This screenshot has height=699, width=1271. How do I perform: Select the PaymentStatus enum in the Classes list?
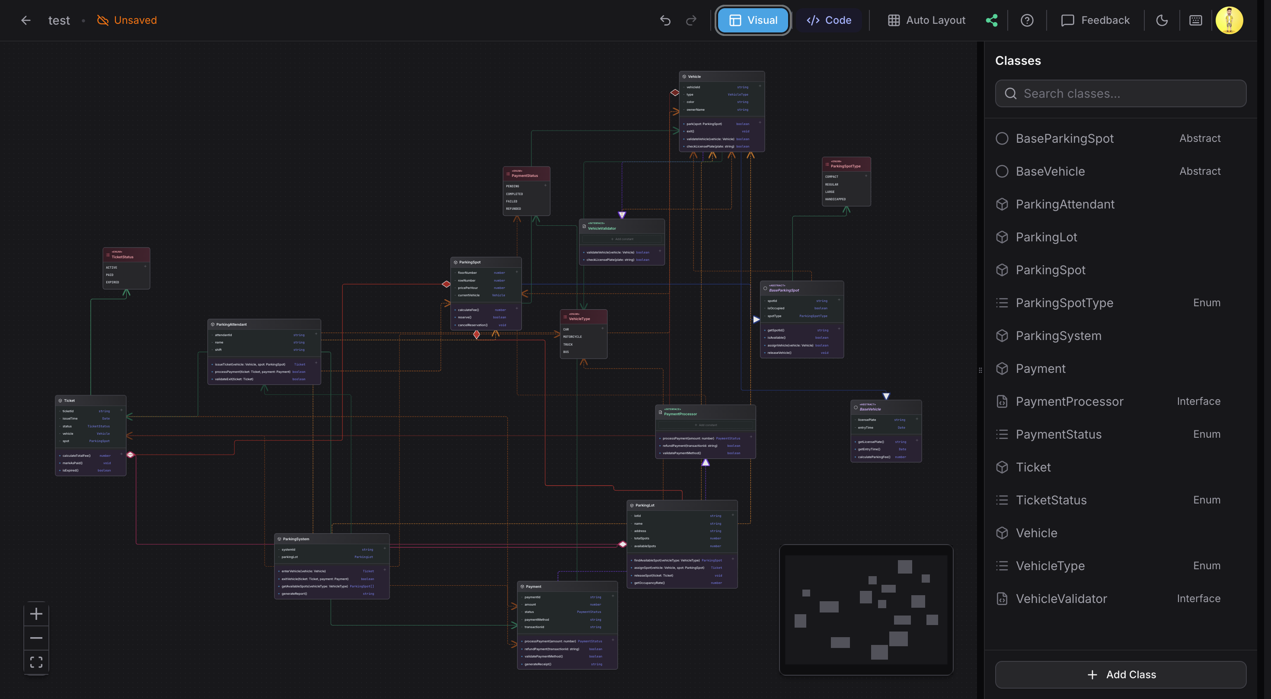click(x=1059, y=434)
